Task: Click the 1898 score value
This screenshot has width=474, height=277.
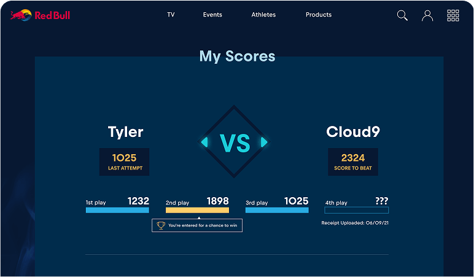Action: pyautogui.click(x=217, y=201)
